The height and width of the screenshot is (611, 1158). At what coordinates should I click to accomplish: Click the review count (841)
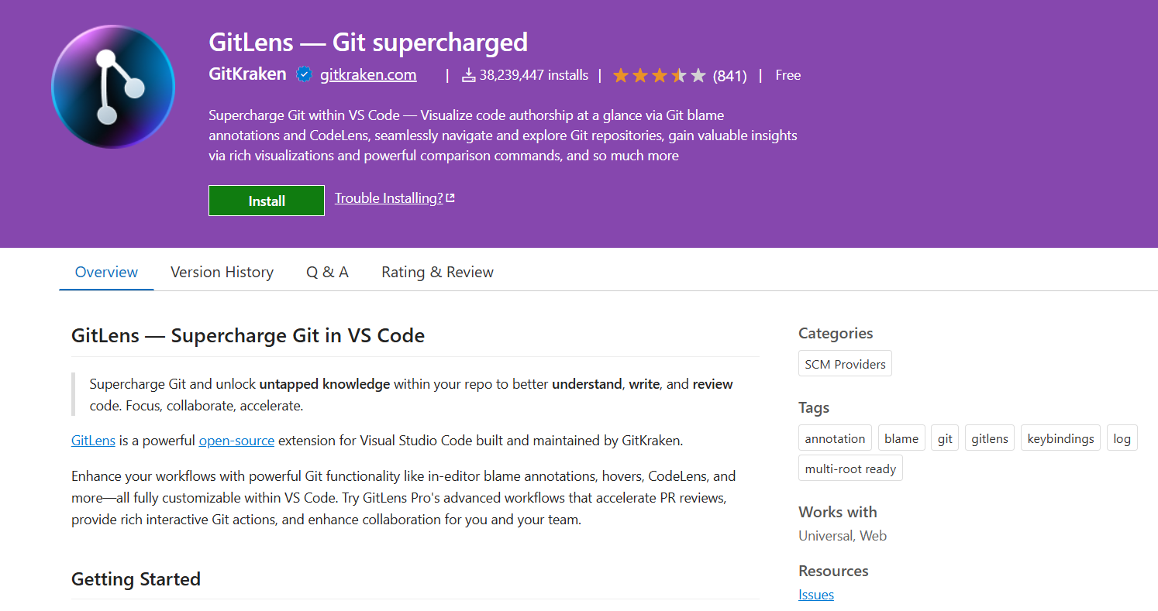(x=729, y=76)
